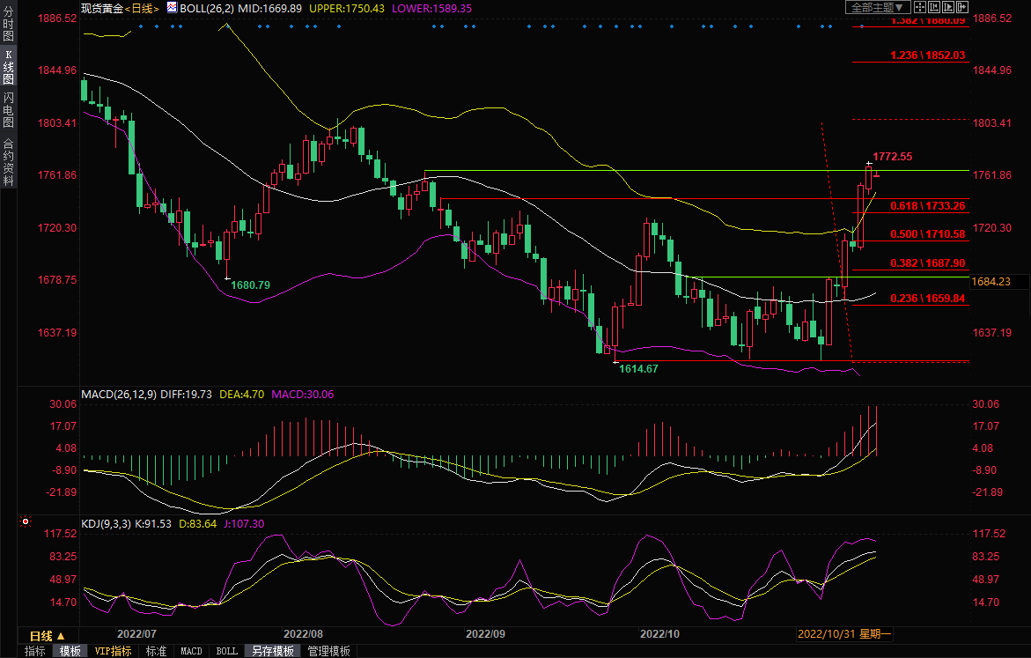Apply the 标准 template
1031x658 pixels.
(156, 651)
